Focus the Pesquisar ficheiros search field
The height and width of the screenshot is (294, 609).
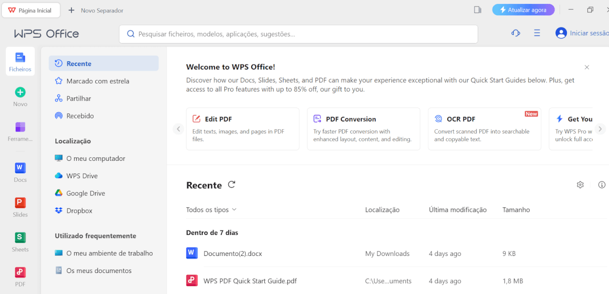tap(298, 34)
